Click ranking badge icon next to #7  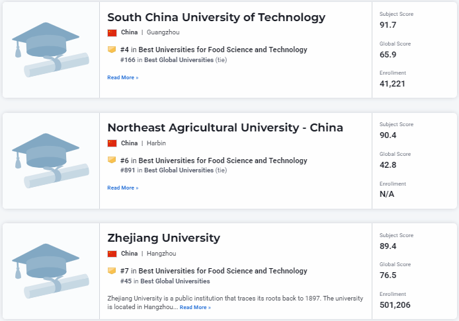coord(112,271)
